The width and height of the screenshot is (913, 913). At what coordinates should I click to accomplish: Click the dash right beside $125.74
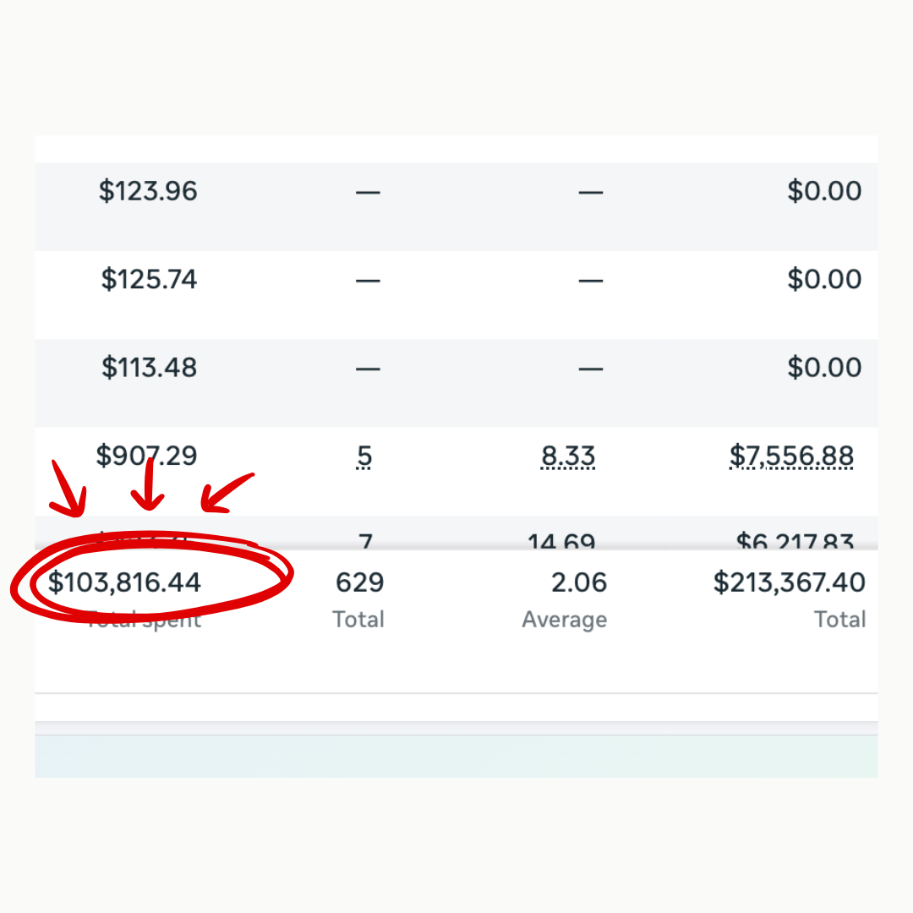click(368, 281)
